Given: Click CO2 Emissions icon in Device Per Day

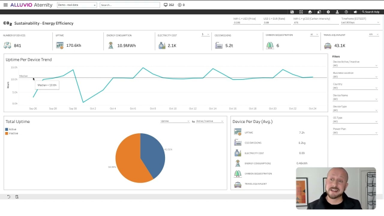Looking at the screenshot, I should click(238, 142).
